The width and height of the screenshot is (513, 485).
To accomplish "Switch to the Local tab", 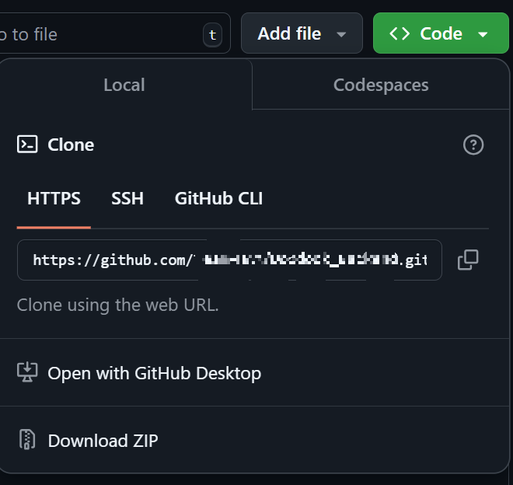I will [x=124, y=85].
